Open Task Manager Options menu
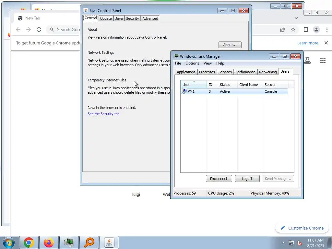332x249 pixels. point(192,63)
